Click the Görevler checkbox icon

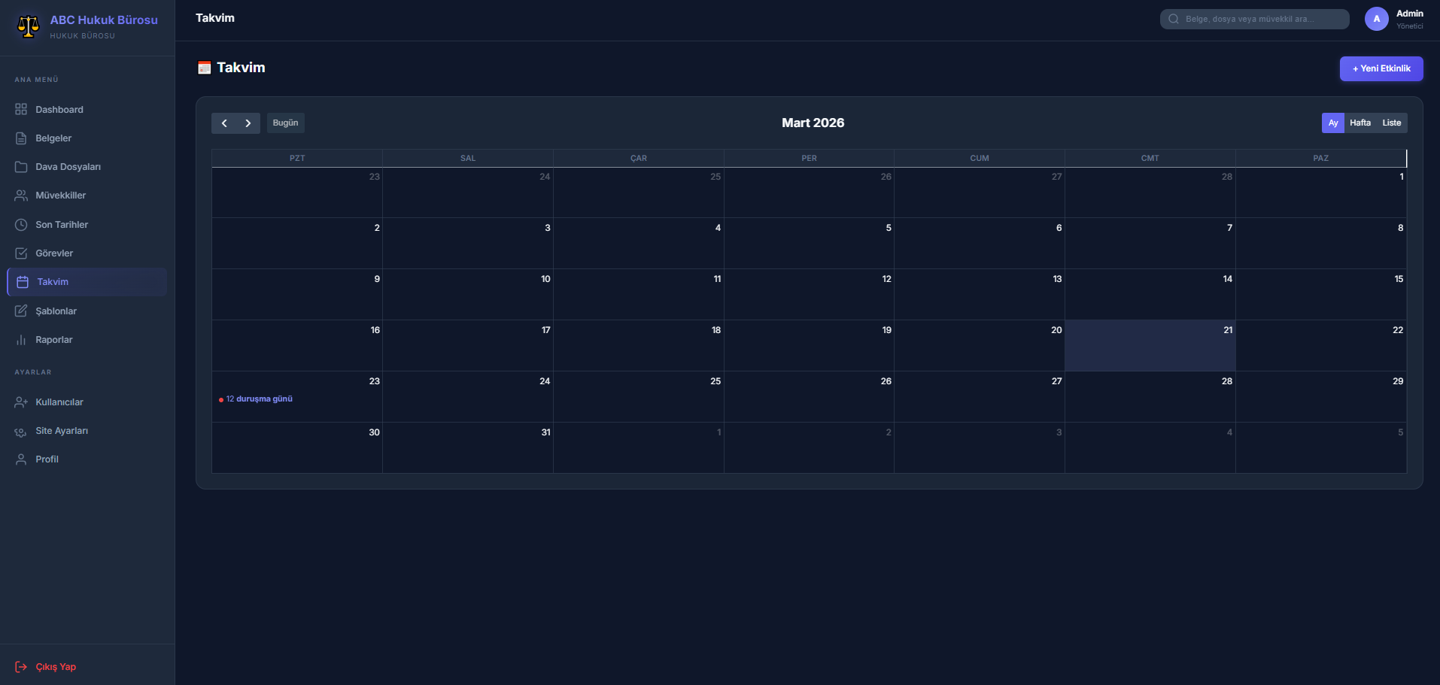[x=21, y=253]
